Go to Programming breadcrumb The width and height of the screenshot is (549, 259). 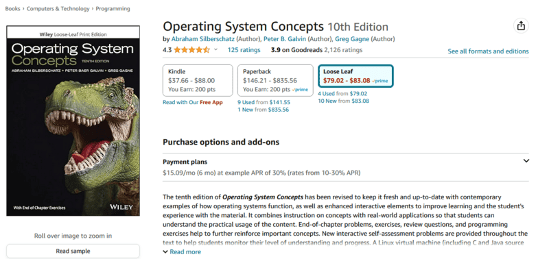113,9
